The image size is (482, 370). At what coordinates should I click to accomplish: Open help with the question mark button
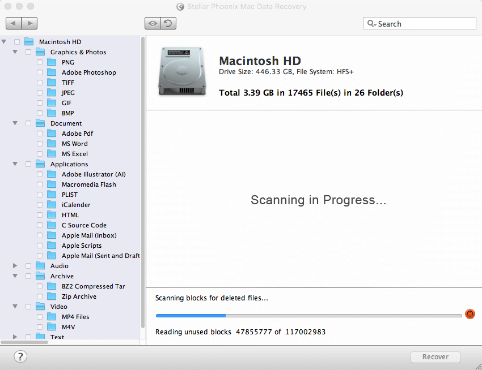point(20,356)
